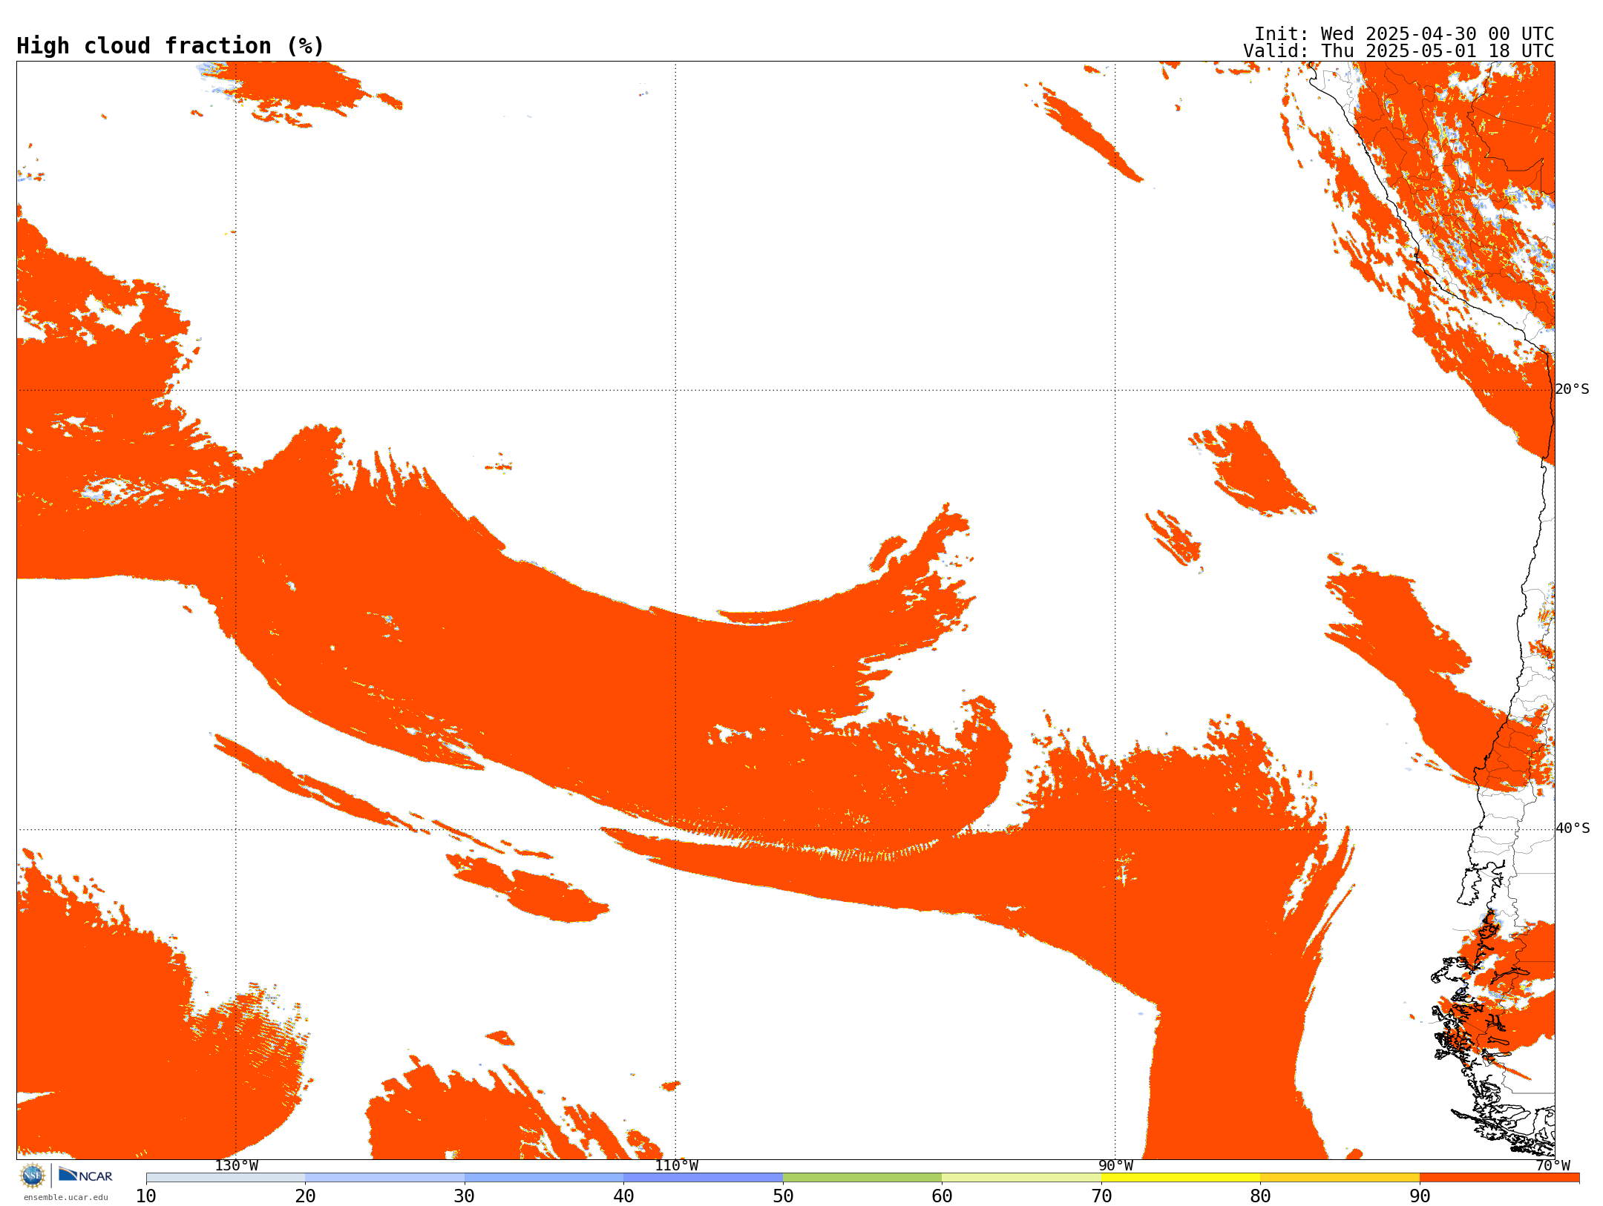This screenshot has height=1206, width=1603.
Task: Click the 90°W longitude label
Action: 1115,1166
